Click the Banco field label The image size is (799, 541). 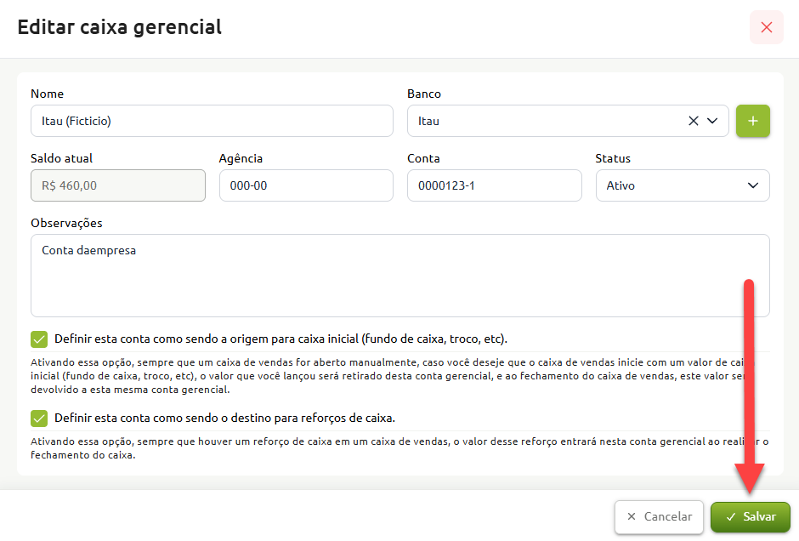[424, 94]
